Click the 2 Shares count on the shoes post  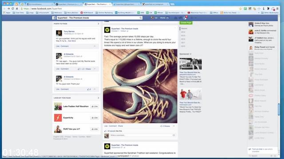(165, 126)
